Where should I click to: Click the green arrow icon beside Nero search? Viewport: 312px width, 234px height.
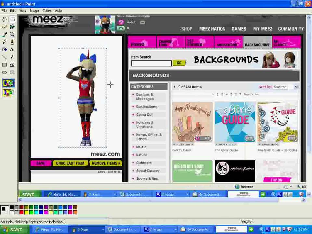click(251, 229)
